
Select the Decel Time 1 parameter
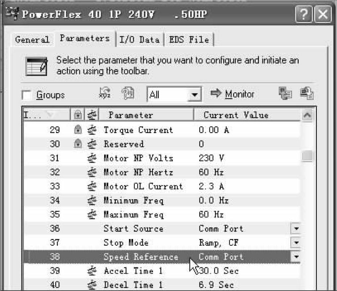click(133, 285)
